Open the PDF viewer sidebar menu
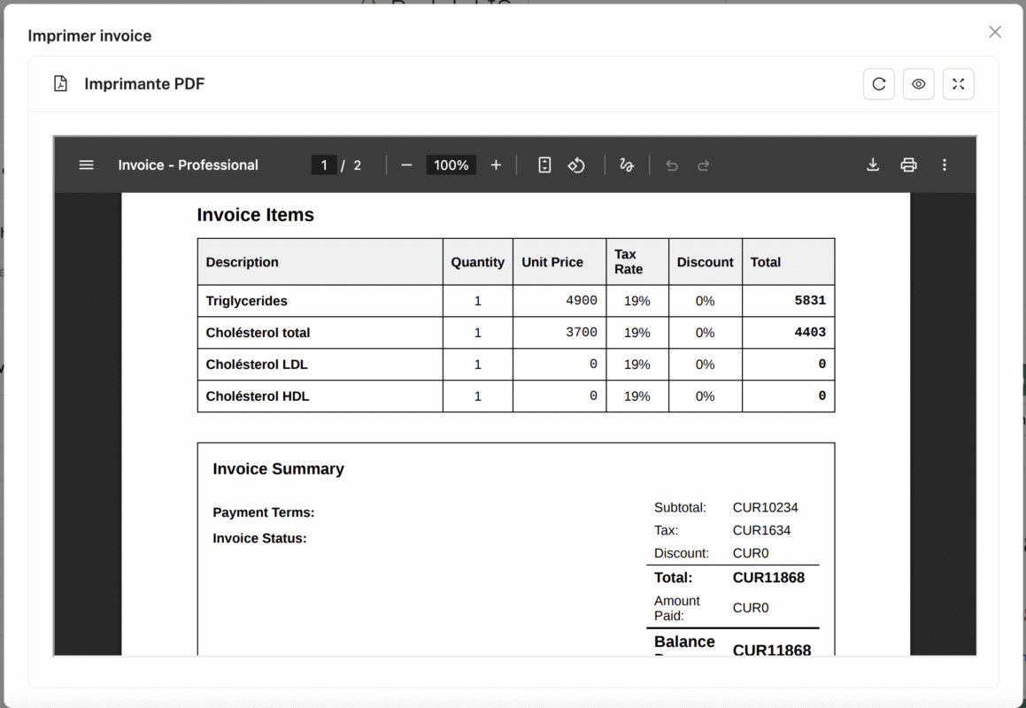 click(87, 165)
